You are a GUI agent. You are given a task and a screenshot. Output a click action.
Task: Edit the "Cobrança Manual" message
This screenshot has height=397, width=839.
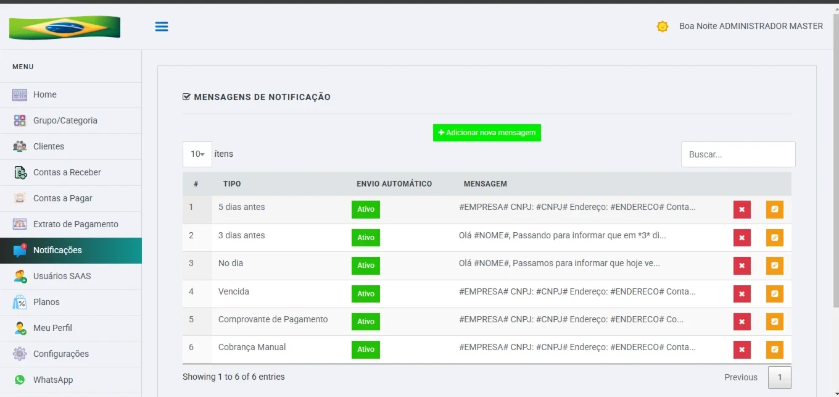[x=775, y=349]
